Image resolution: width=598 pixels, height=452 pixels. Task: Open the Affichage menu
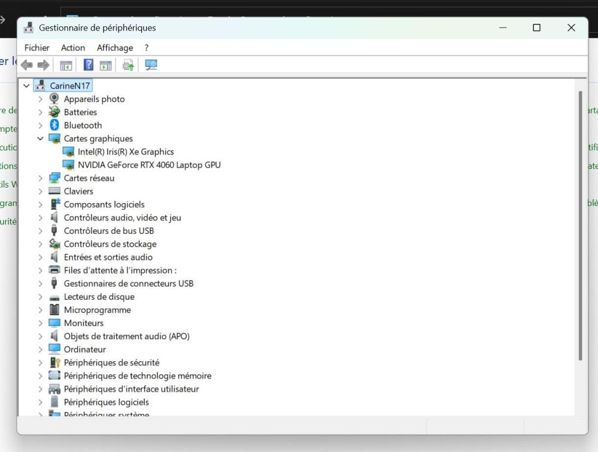click(115, 48)
